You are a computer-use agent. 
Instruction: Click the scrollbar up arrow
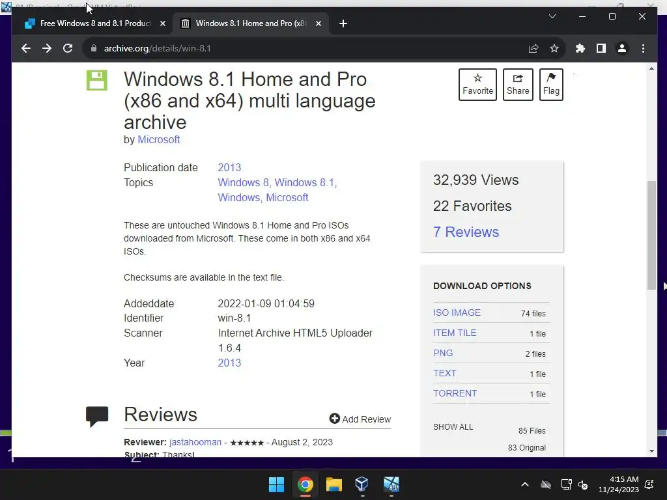point(651,68)
